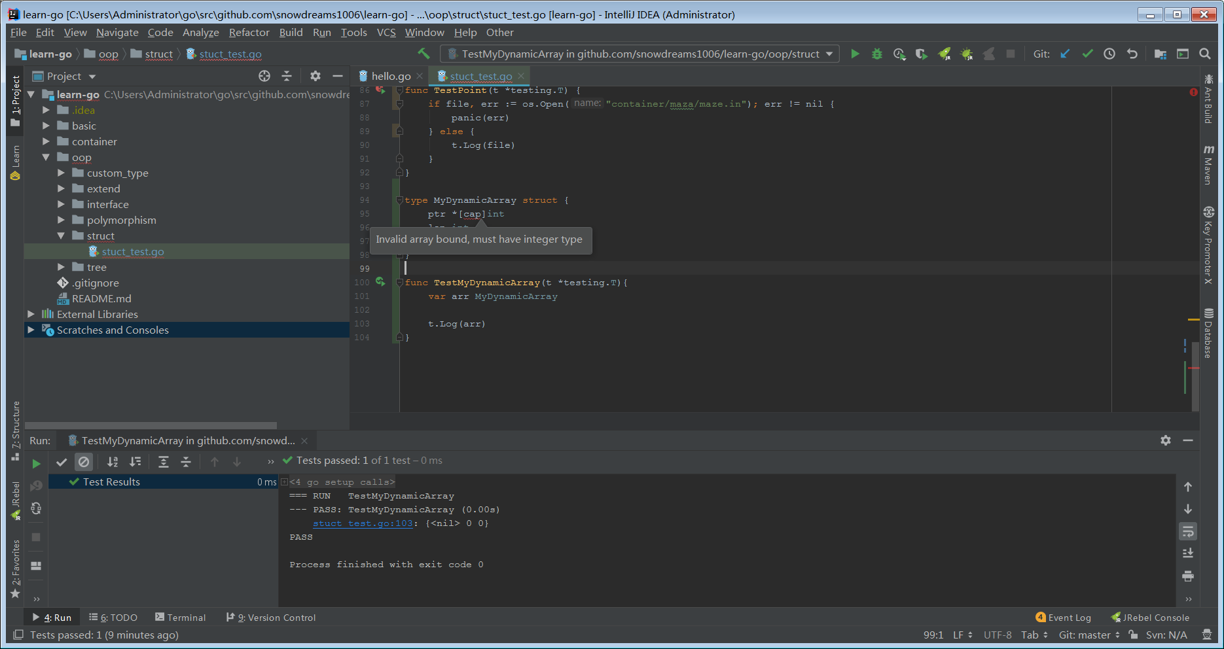Screen dimensions: 1224x649
Task: Open Git update project (blue arrow) icon
Action: (x=1065, y=54)
